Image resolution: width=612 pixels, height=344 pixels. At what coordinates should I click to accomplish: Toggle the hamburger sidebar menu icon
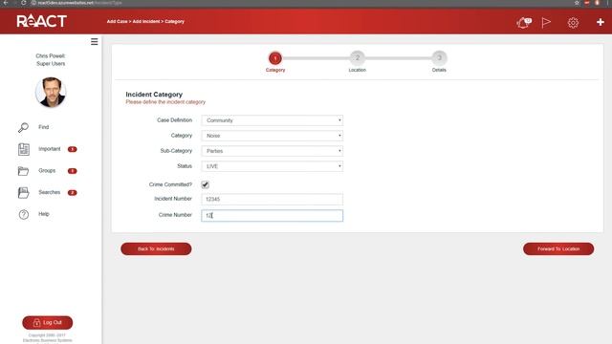[94, 42]
